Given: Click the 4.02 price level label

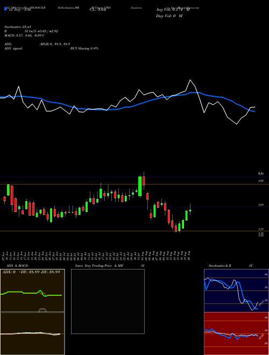Looking at the screenshot, I should click(x=261, y=181).
